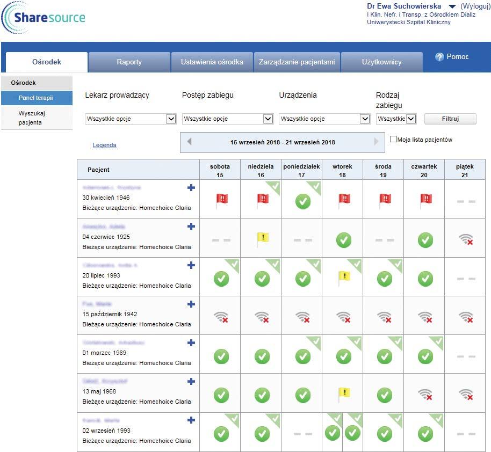Expand patient born 04 czerwiec 1925
This screenshot has height=452, width=491.
coord(191,227)
